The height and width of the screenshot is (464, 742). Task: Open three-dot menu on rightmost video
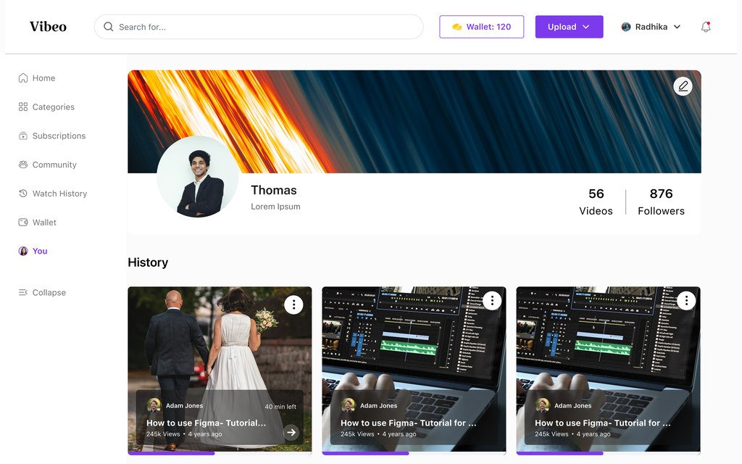pos(686,301)
